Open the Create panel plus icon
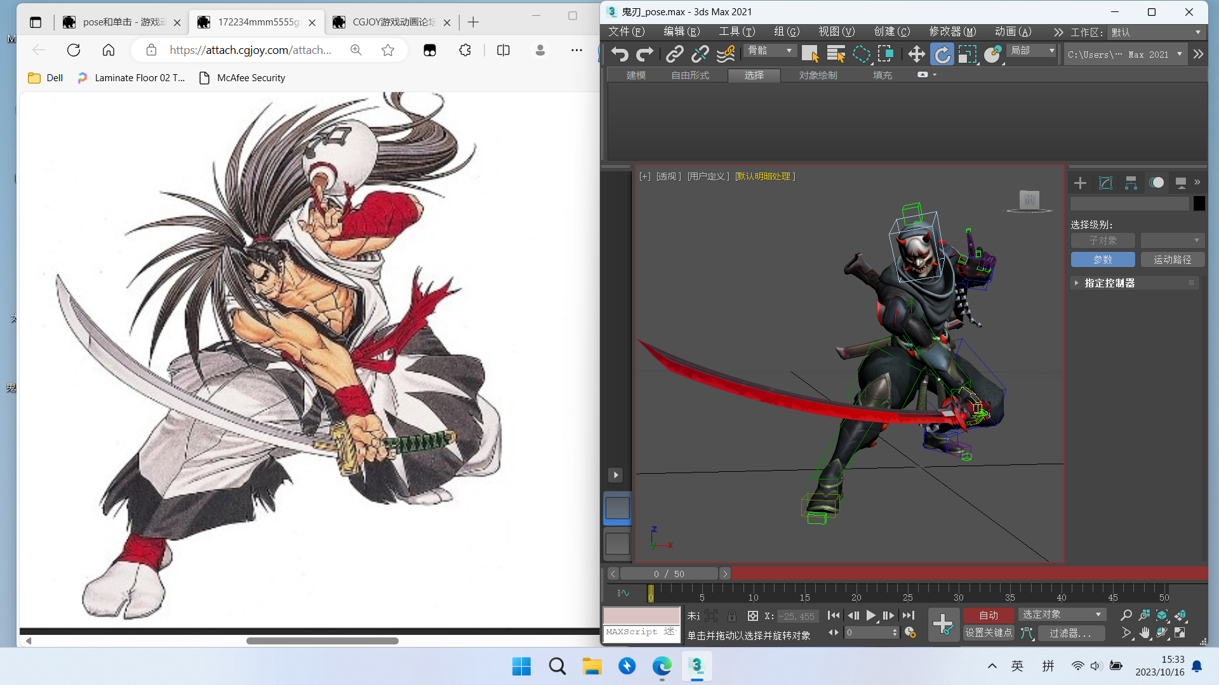 tap(1080, 183)
